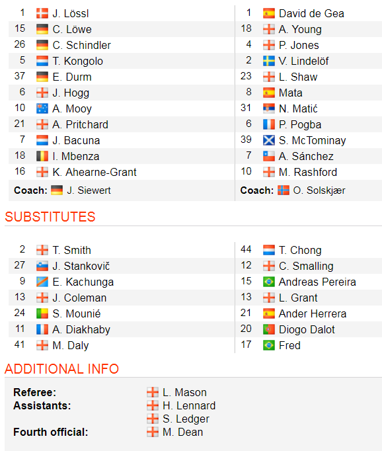Image resolution: width=382 pixels, height=451 pixels.
Task: Click the Chilean flag beside A. Sánchez
Action: 268,156
